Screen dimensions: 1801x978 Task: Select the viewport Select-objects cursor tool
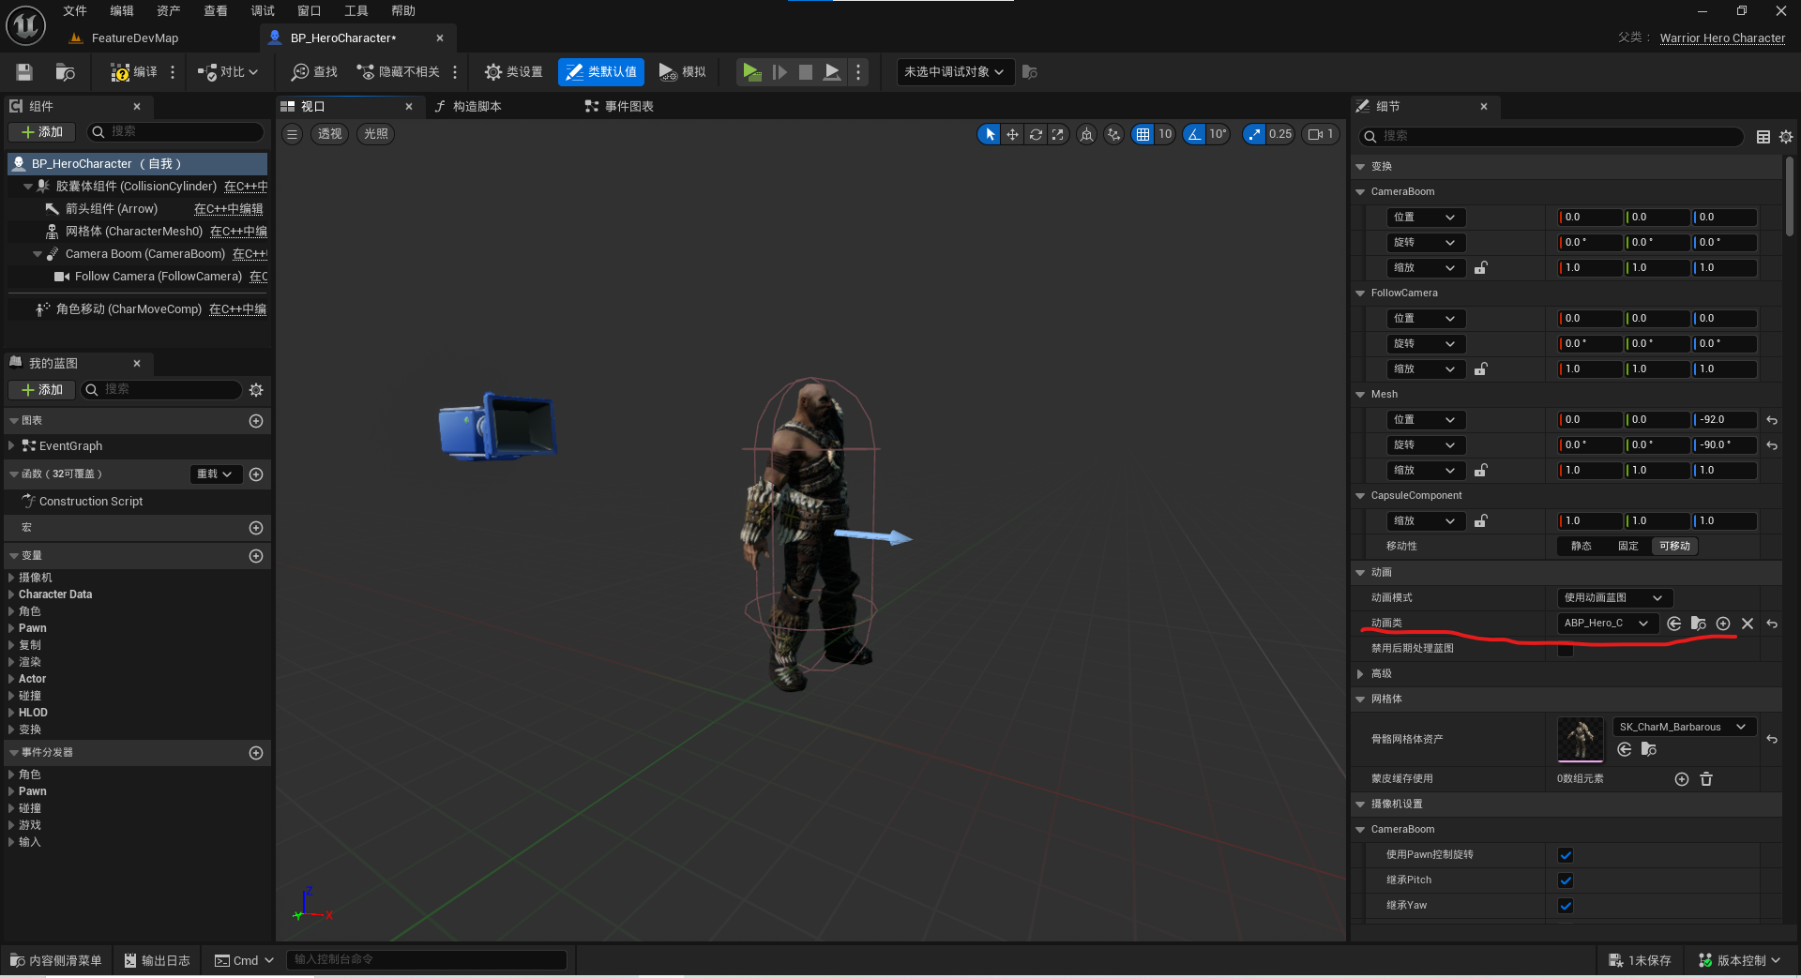click(989, 134)
